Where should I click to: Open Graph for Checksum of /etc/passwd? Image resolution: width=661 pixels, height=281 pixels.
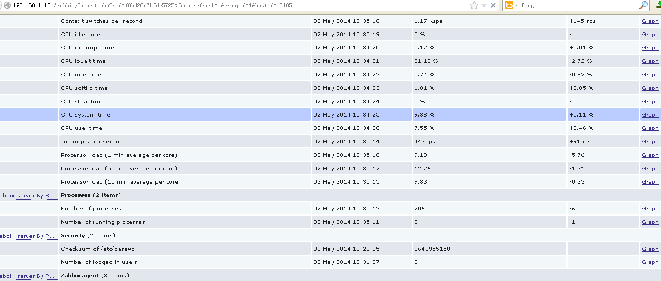click(x=650, y=249)
